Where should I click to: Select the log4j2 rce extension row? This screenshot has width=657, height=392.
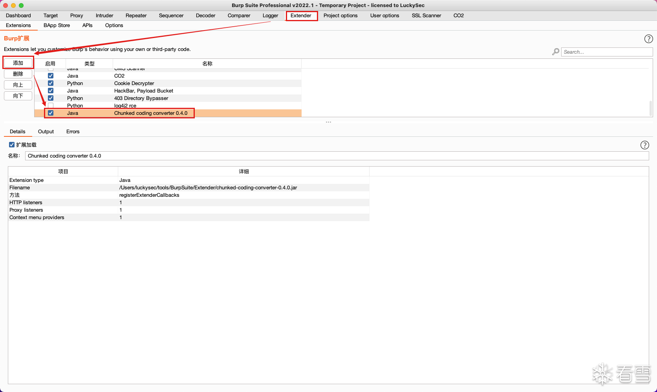click(x=168, y=105)
